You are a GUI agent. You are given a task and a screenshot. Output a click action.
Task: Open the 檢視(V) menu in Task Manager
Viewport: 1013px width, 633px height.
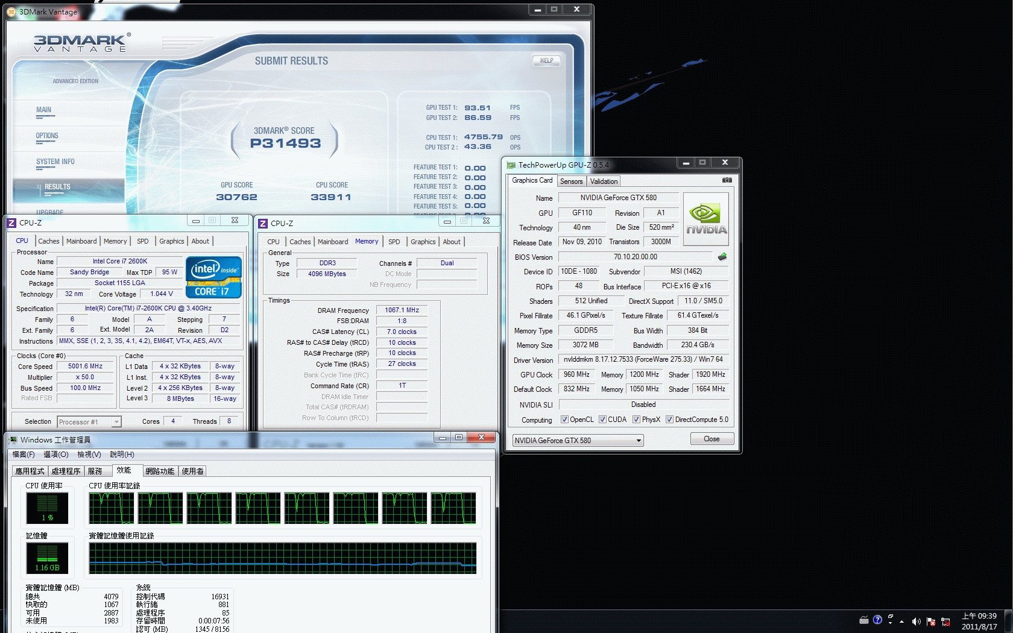89,455
